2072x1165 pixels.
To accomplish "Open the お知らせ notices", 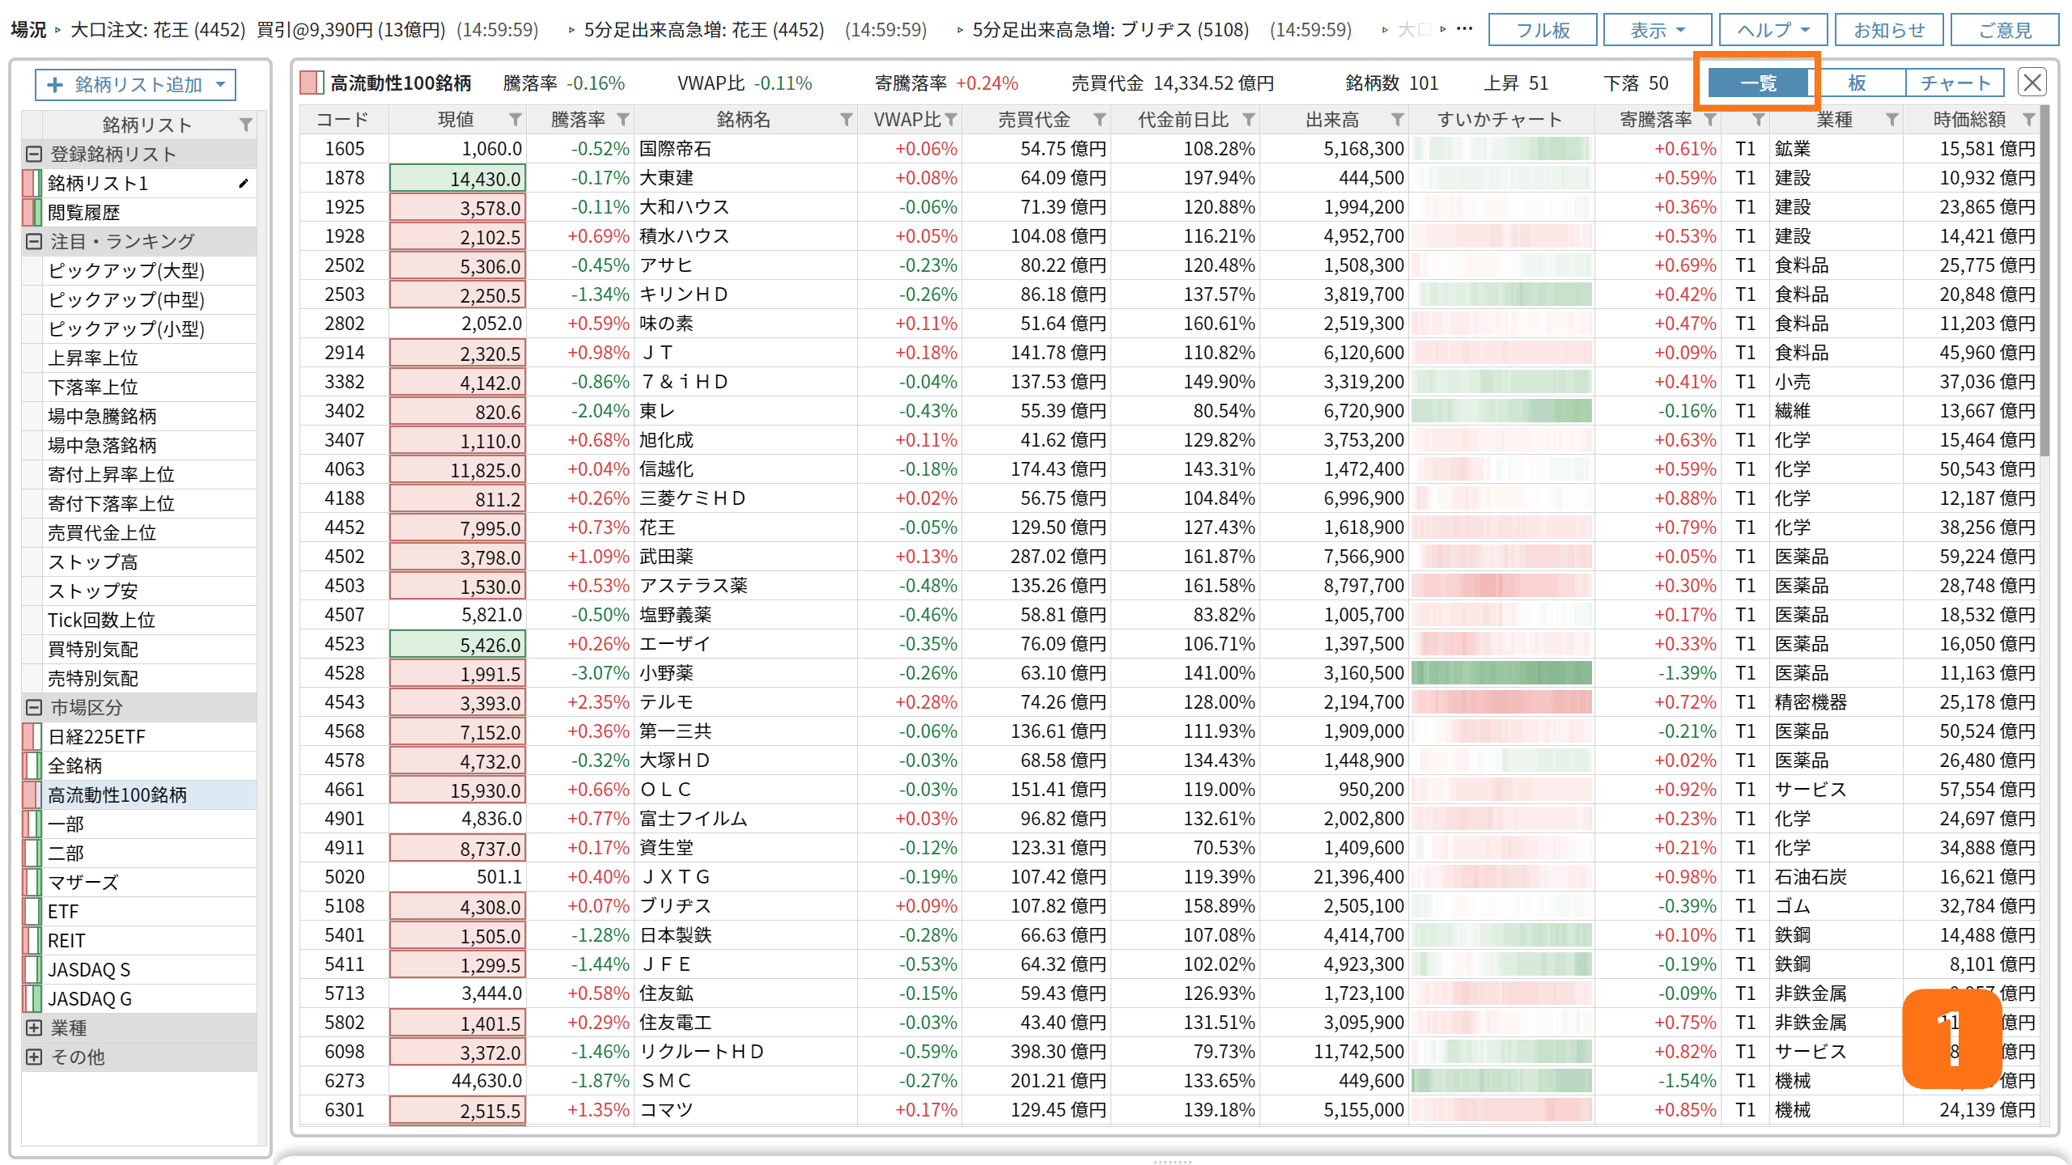I will 1888,30.
